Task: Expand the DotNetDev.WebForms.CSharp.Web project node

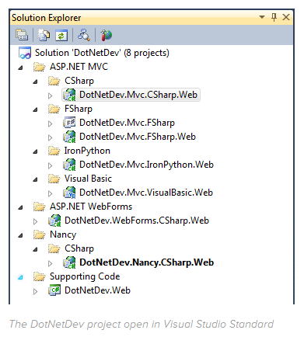Action: [36, 221]
